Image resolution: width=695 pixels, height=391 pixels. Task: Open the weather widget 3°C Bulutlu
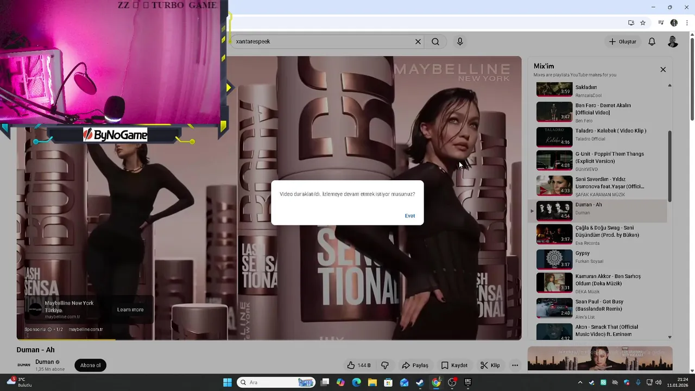pos(19,382)
